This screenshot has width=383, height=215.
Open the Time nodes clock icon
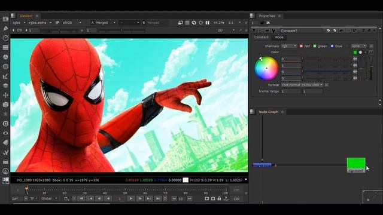[5, 38]
